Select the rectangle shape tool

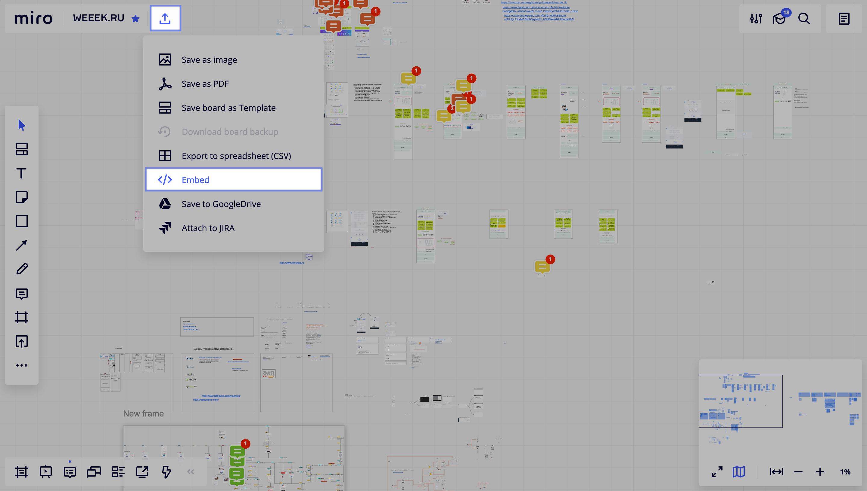(22, 221)
